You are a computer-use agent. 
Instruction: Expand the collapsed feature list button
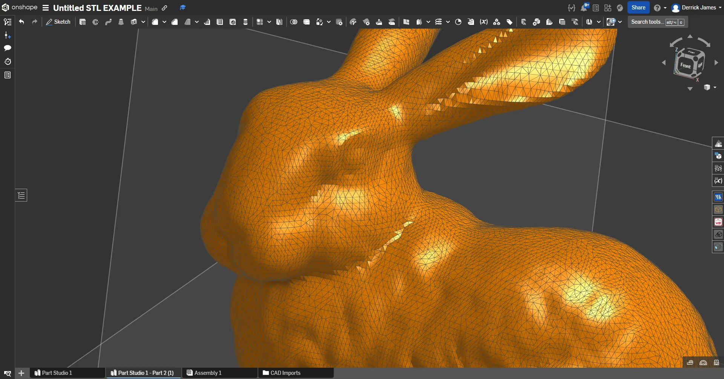tap(21, 195)
